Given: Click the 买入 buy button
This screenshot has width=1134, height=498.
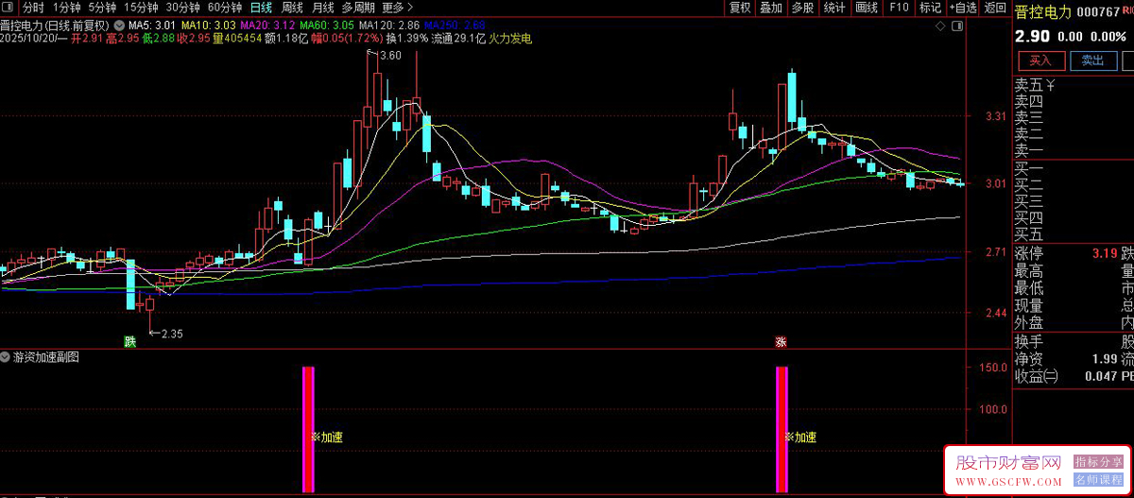Looking at the screenshot, I should 1040,60.
